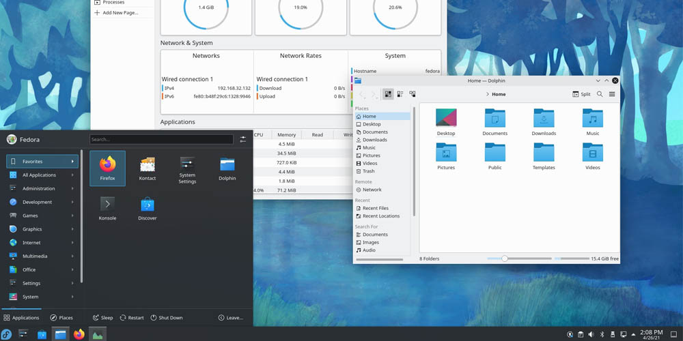The width and height of the screenshot is (683, 341).
Task: Select the Desktop folder thumbnail in Dolphin
Action: pos(446,118)
